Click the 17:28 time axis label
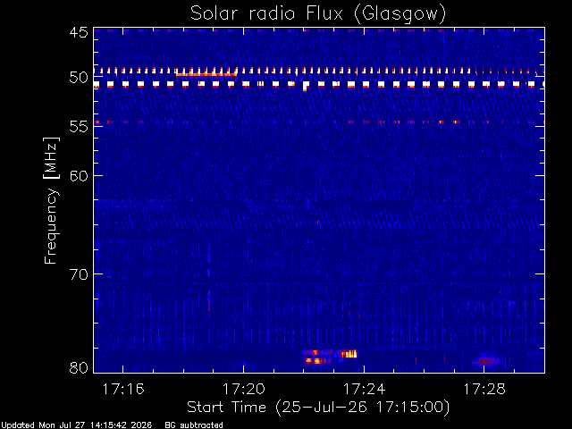Screen dimensions: 572x429 pos(484,389)
